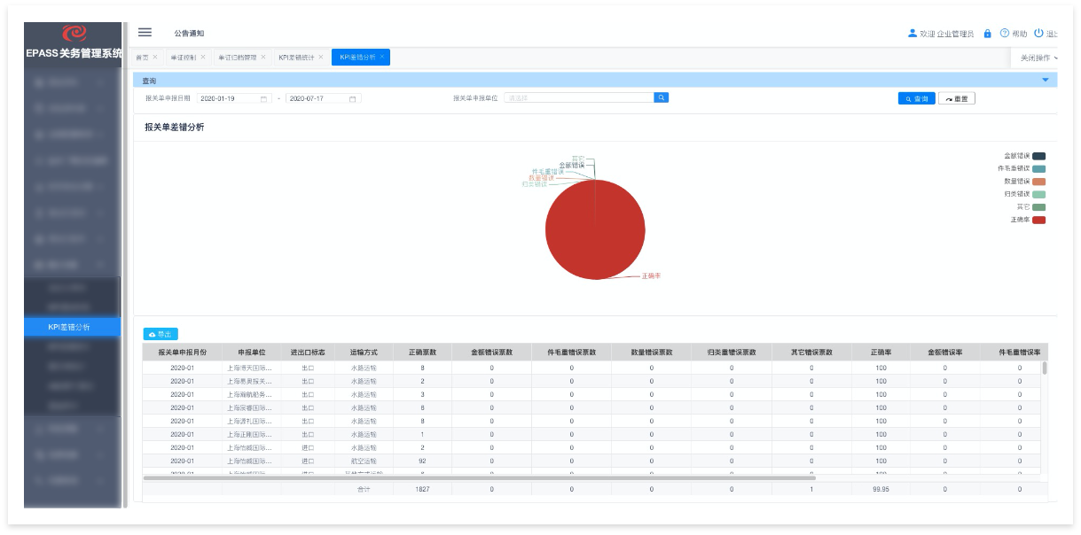Click the 合计 total 1827 cell
This screenshot has width=1081, height=535.
422,489
